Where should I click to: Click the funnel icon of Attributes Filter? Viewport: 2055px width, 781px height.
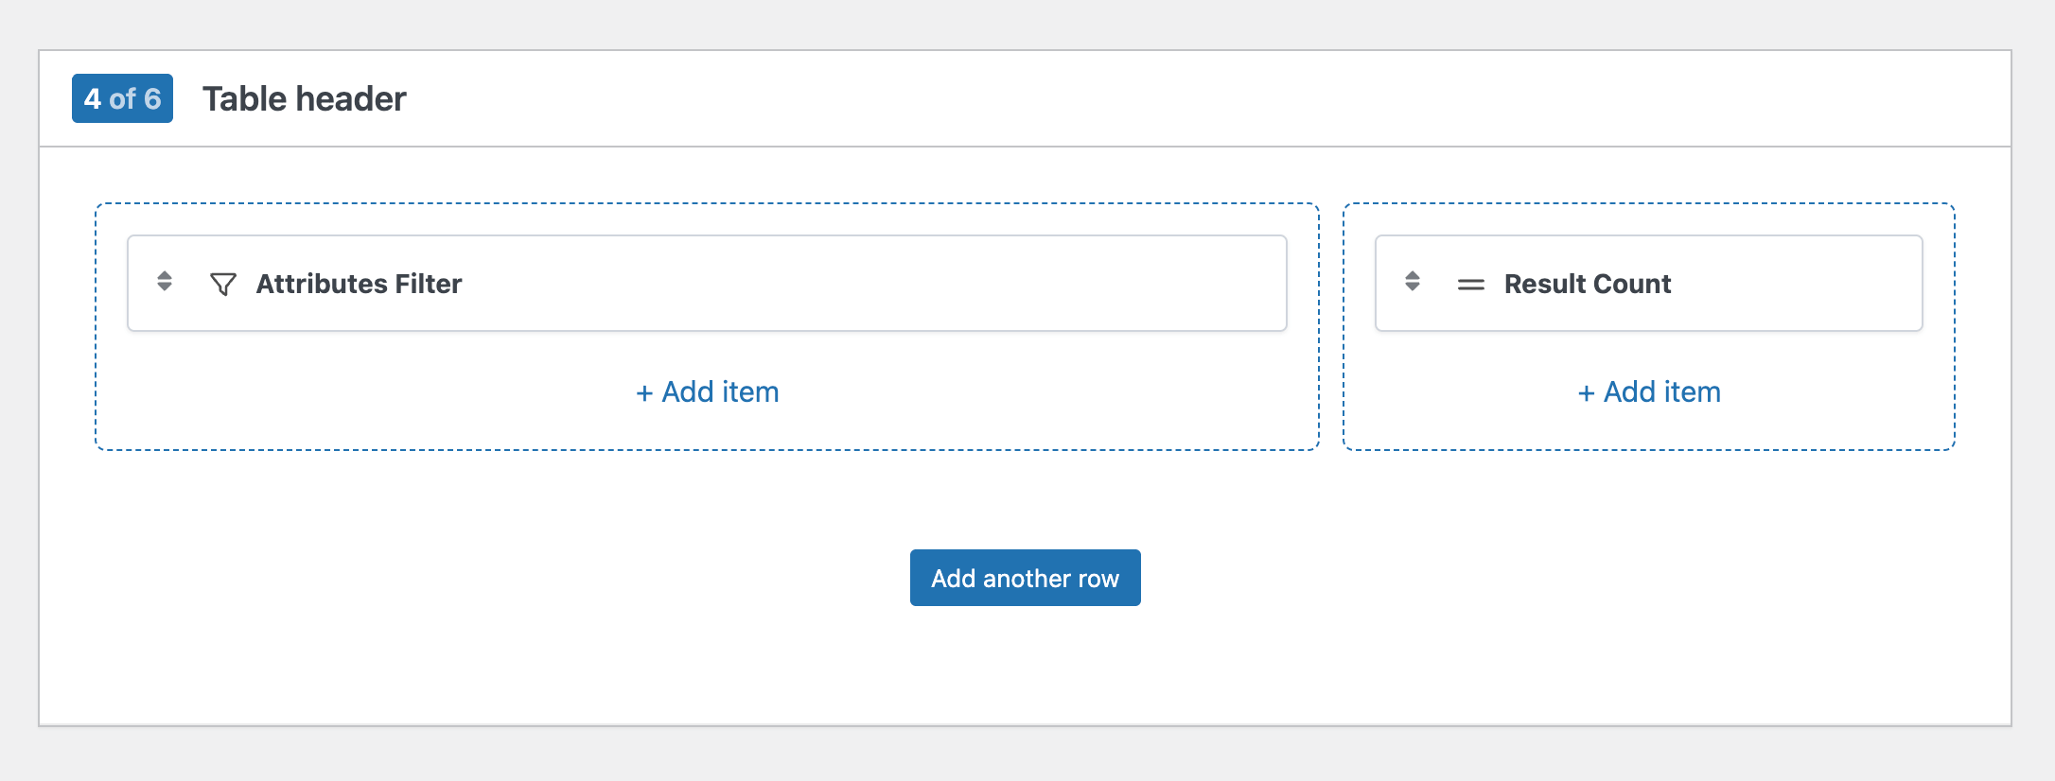223,284
